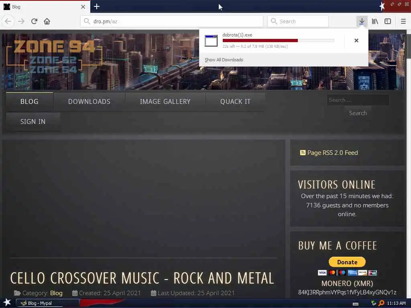Click the PayPal Donate button
The image size is (411, 308).
(x=347, y=262)
